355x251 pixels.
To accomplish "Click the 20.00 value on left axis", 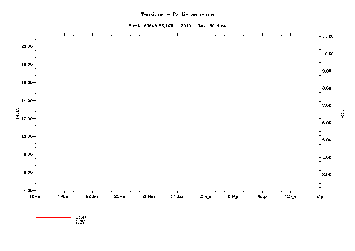I will point(27,47).
